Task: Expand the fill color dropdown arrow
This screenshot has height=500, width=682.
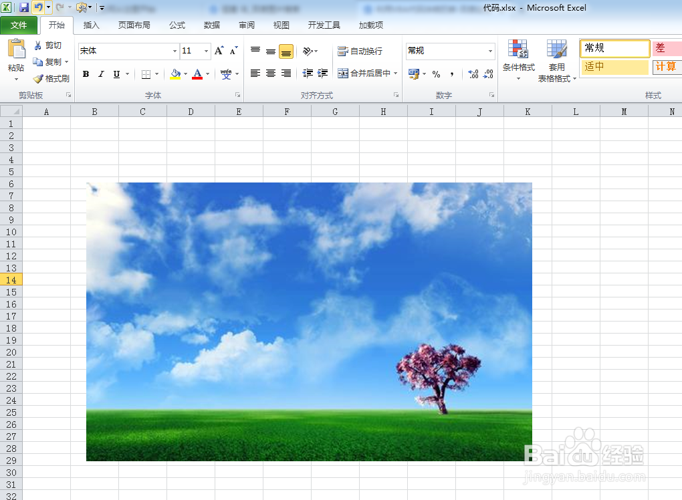Action: tap(185, 74)
